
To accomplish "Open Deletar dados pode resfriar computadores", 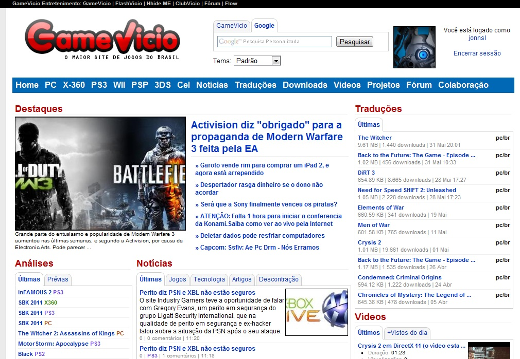I will click(260, 236).
